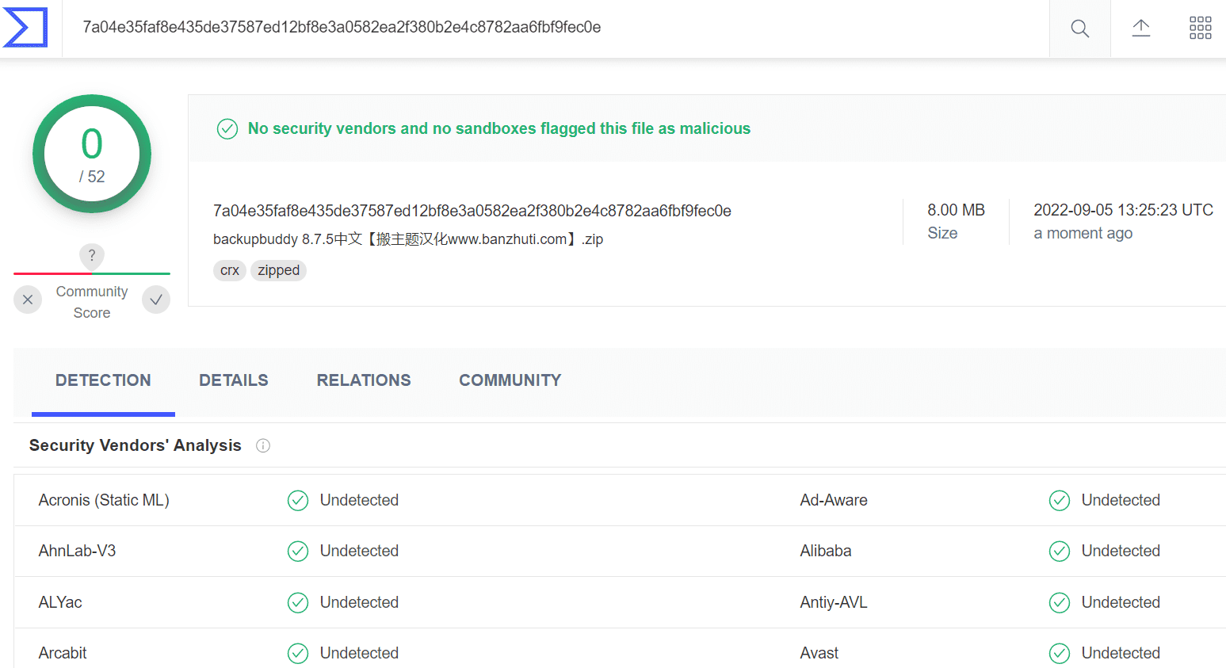
Task: Click the Arcabit vendor name
Action: pyautogui.click(x=63, y=653)
